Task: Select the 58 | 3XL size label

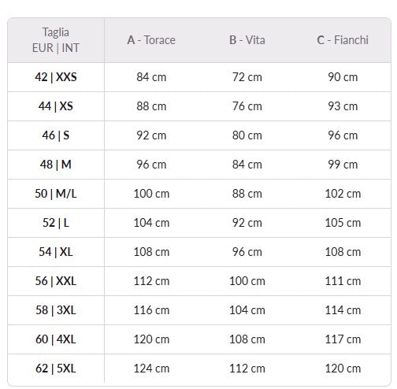Action: point(56,310)
